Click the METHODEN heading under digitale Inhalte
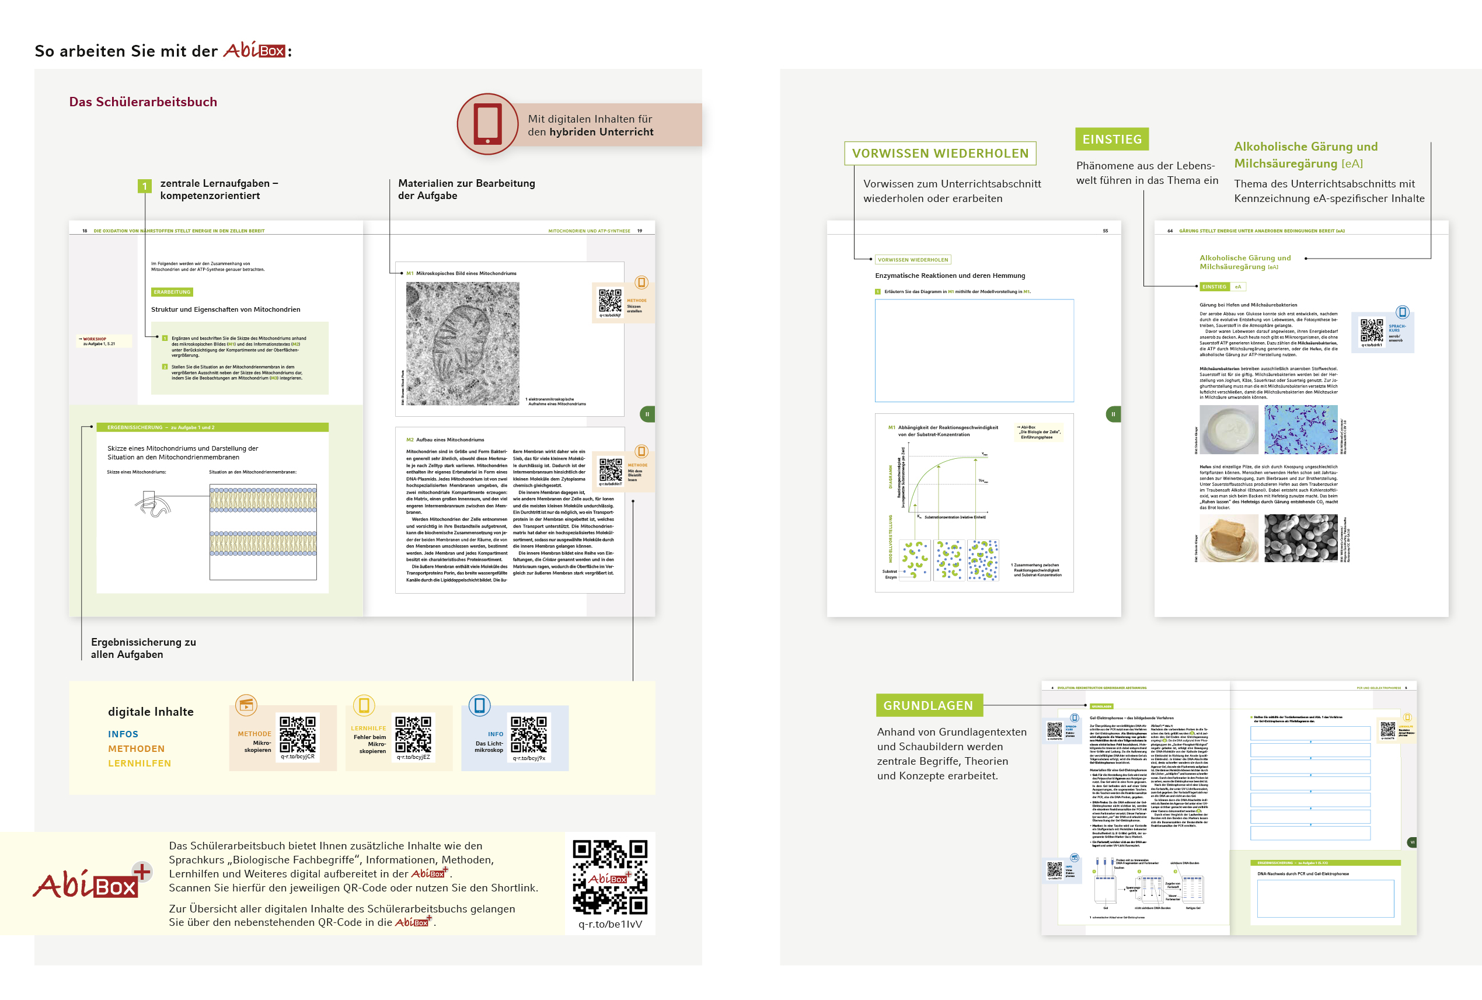Viewport: 1482px width, 1000px height. (x=136, y=749)
